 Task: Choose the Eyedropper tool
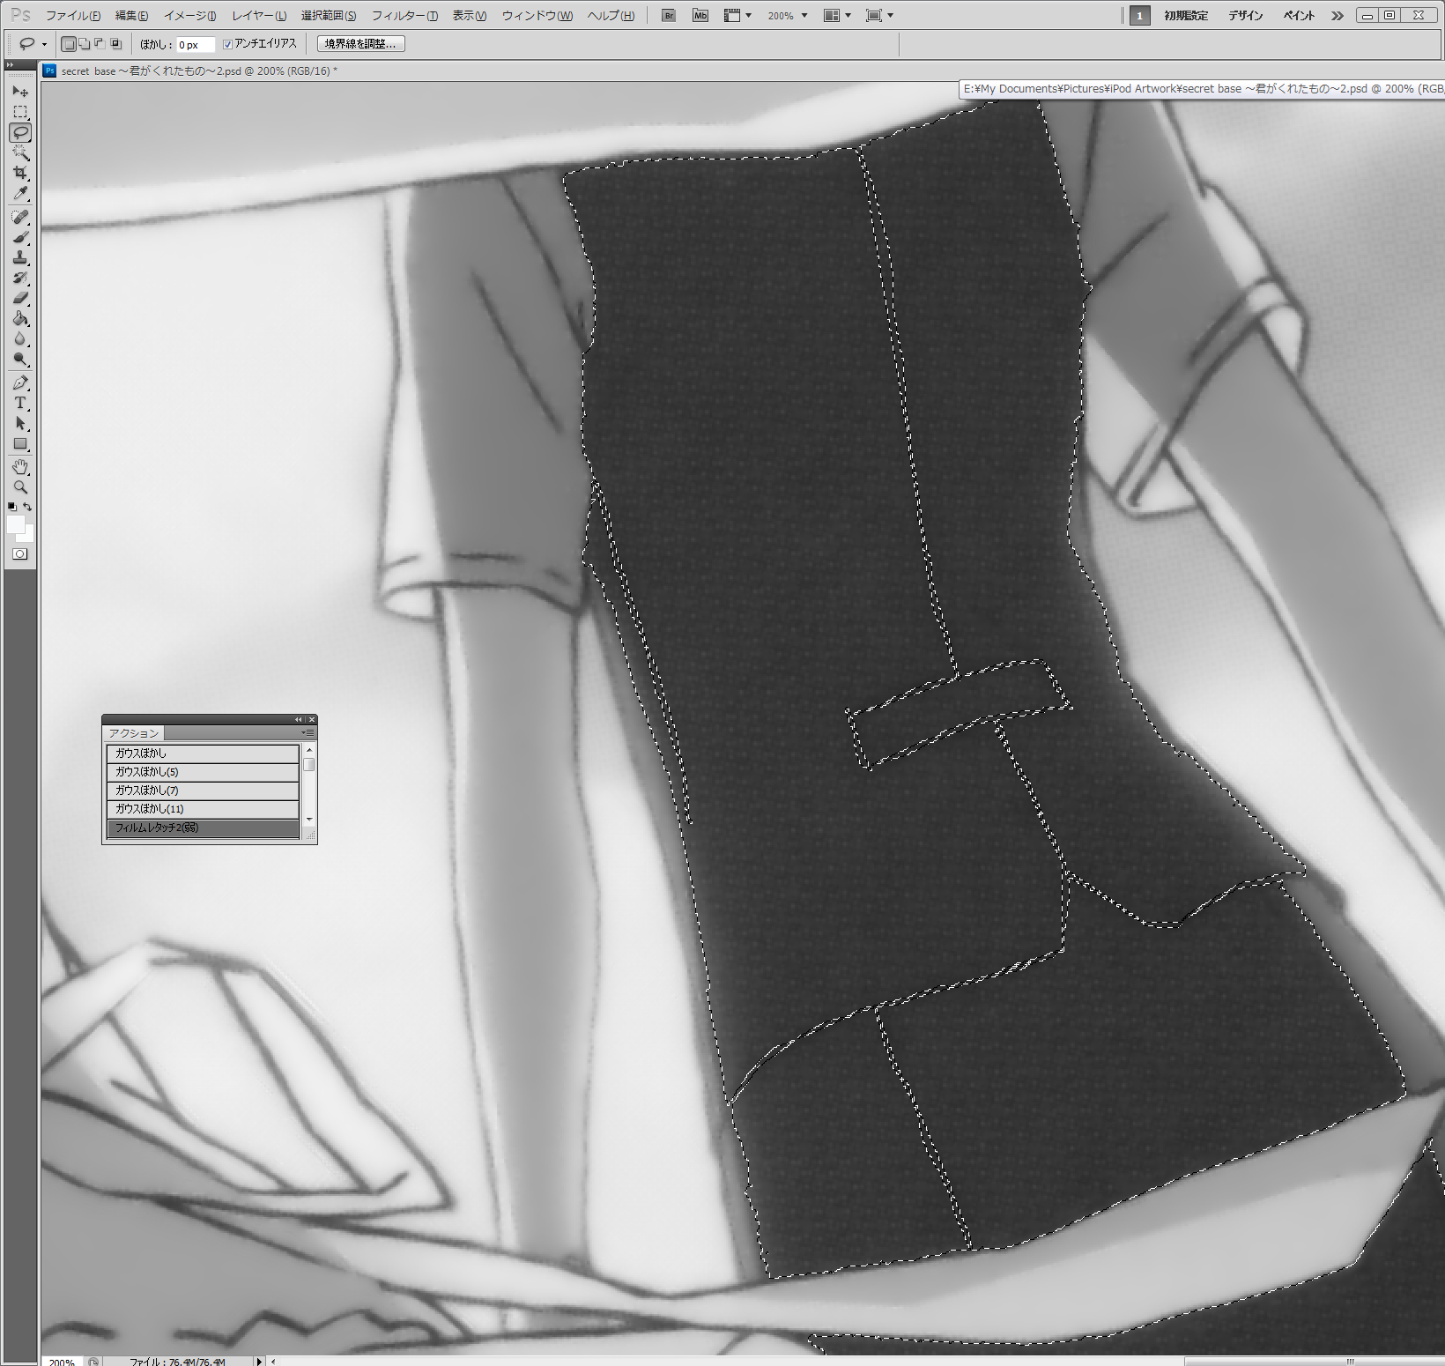(20, 194)
